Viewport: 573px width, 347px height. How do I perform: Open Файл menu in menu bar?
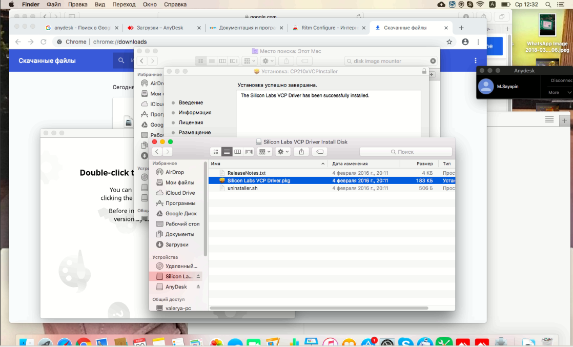[x=54, y=5]
